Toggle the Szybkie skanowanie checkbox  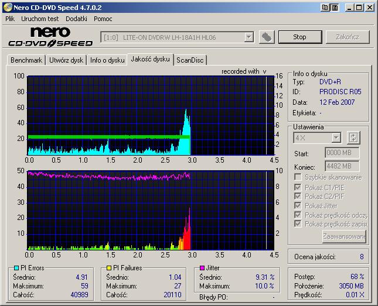tap(298, 177)
